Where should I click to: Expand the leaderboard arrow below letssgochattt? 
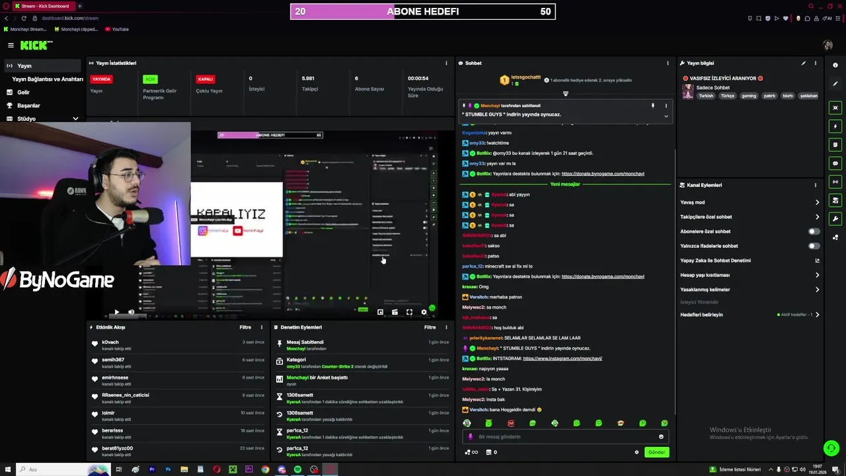(x=565, y=94)
